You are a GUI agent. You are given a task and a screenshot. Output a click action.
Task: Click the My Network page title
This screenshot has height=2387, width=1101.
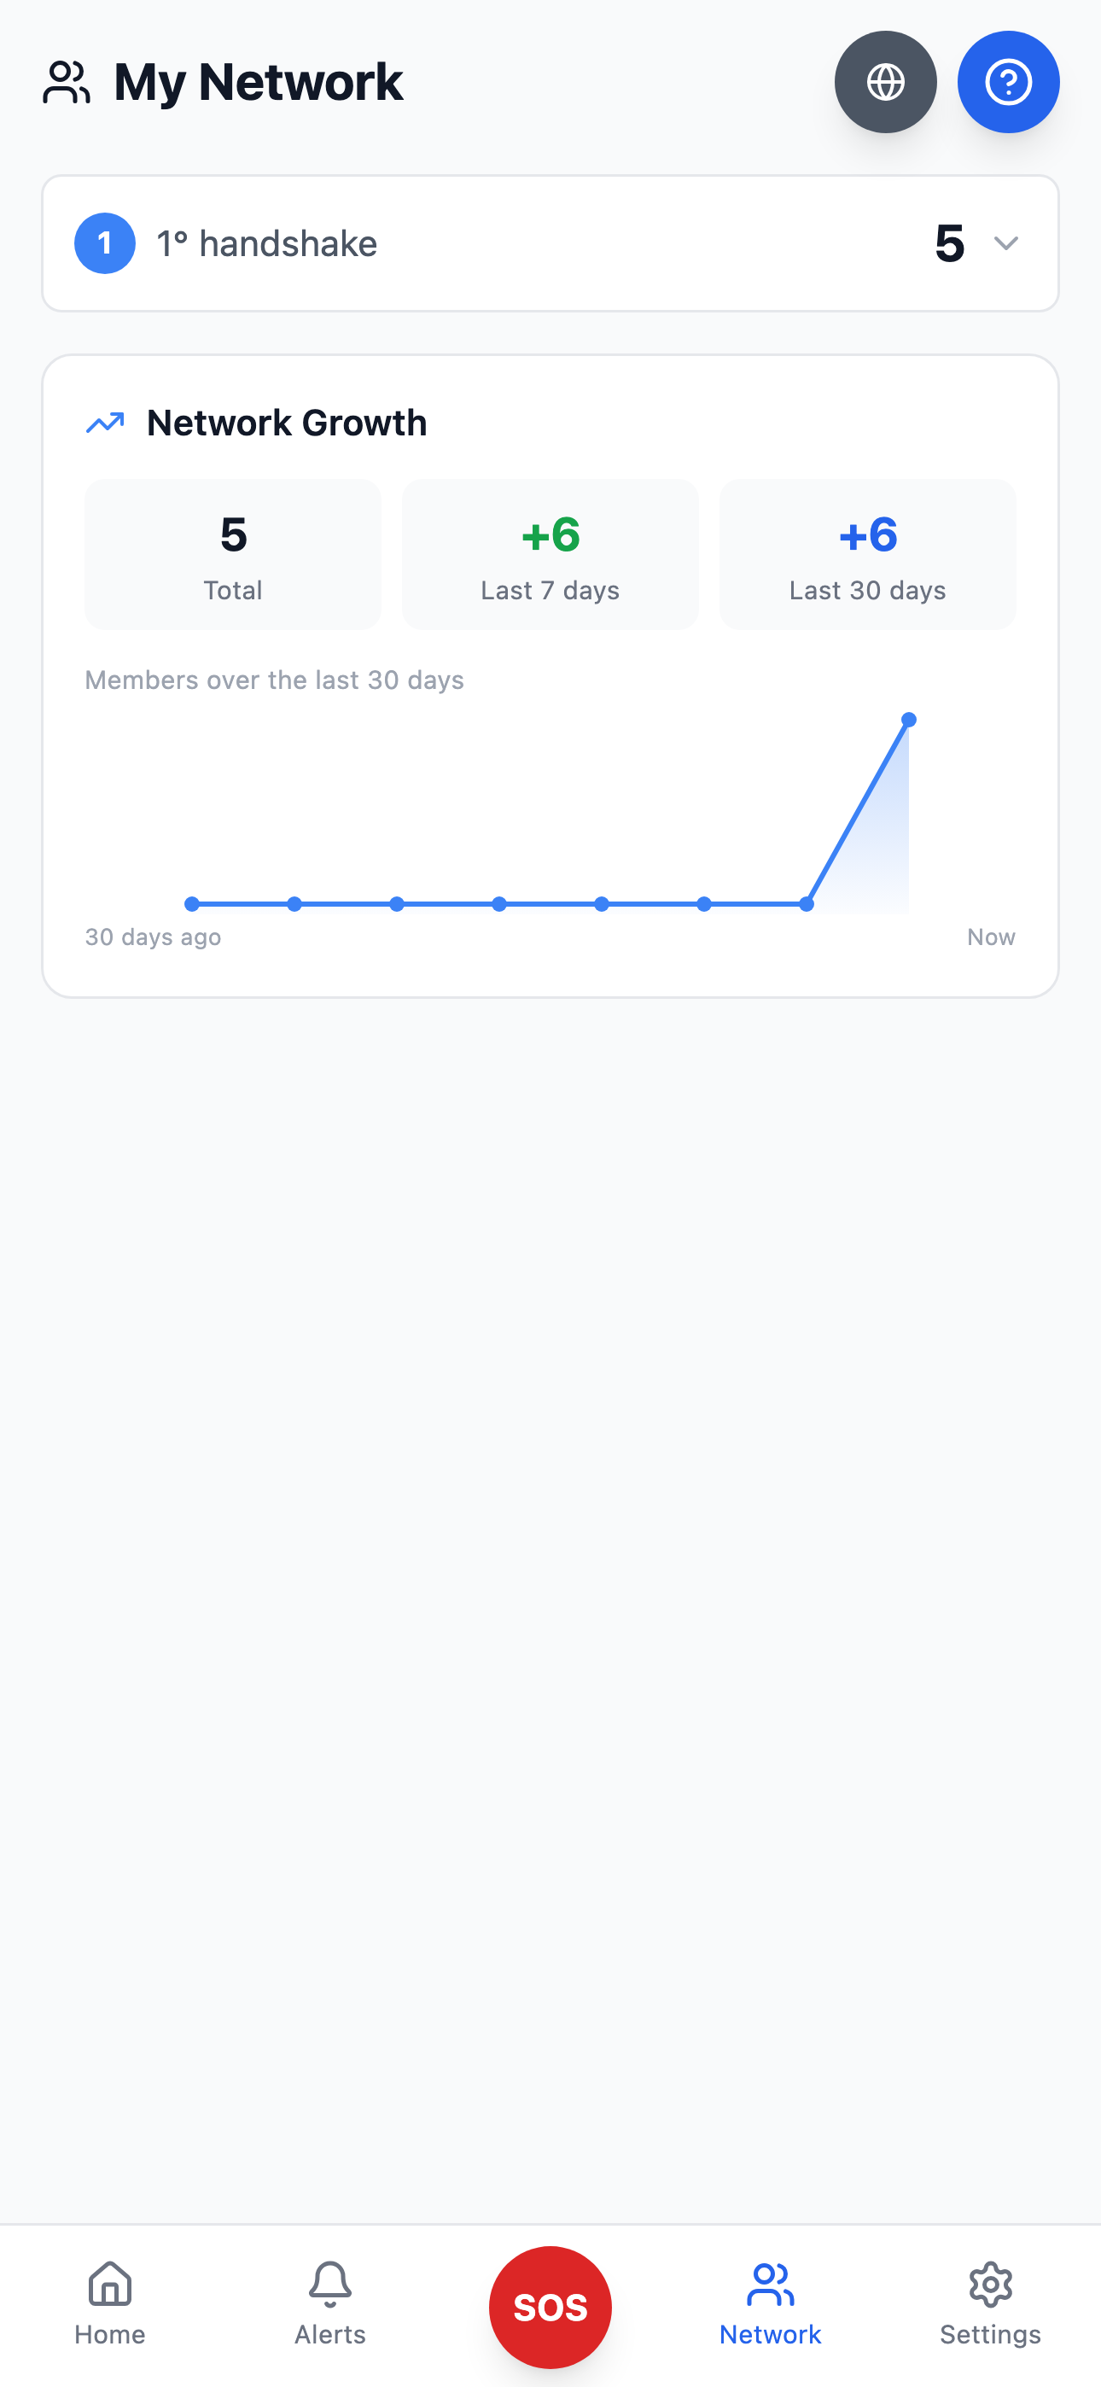coord(259,82)
